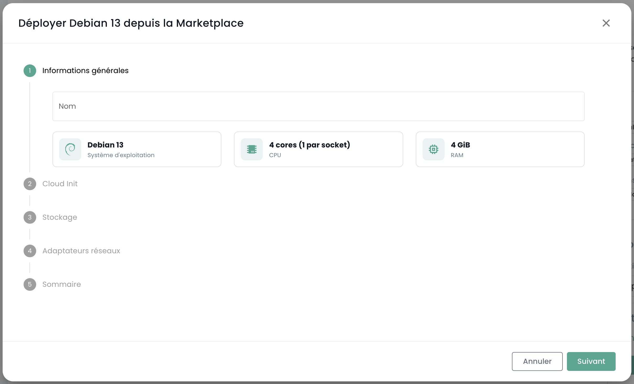Viewport: 634px width, 384px height.
Task: Jump to Adaptateurs réseaux step
Action: coord(81,251)
